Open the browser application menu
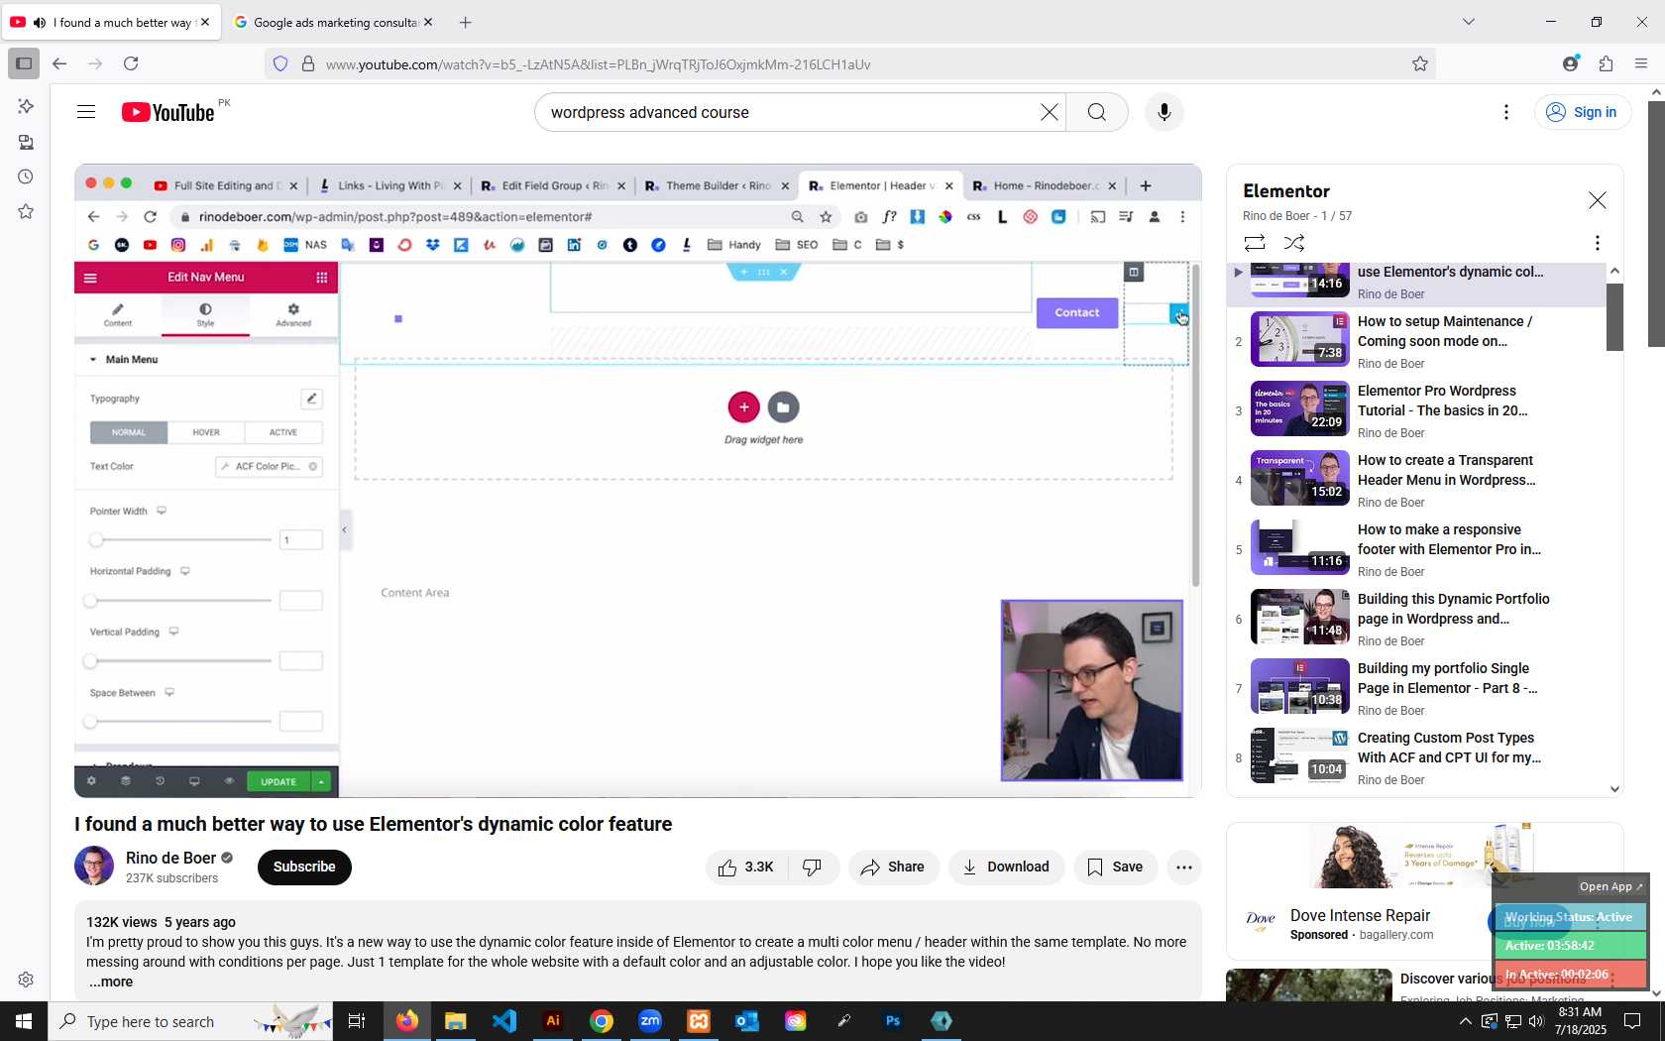The width and height of the screenshot is (1665, 1041). click(x=1641, y=63)
